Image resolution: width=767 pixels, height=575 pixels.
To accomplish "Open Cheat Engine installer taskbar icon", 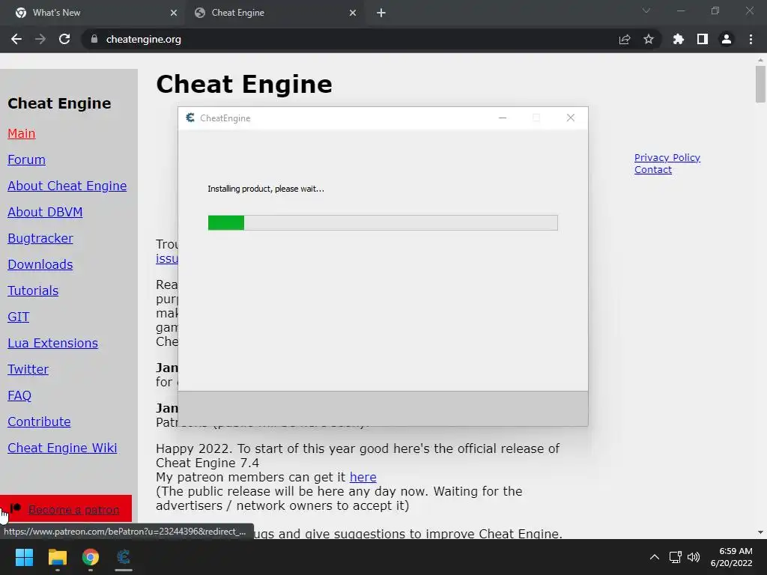I will coord(124,557).
